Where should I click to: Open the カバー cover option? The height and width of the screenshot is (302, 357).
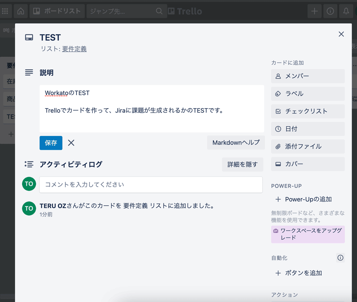pos(308,164)
